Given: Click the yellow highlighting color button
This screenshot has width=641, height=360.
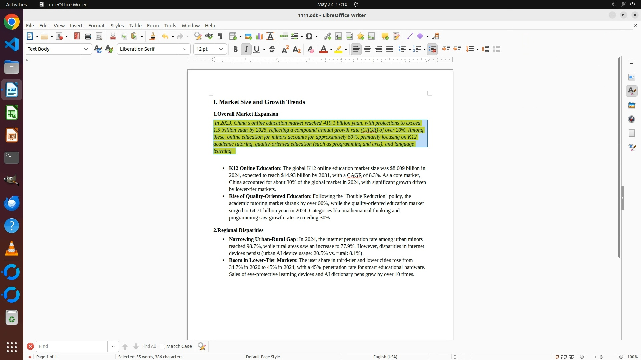Looking at the screenshot, I should (338, 49).
